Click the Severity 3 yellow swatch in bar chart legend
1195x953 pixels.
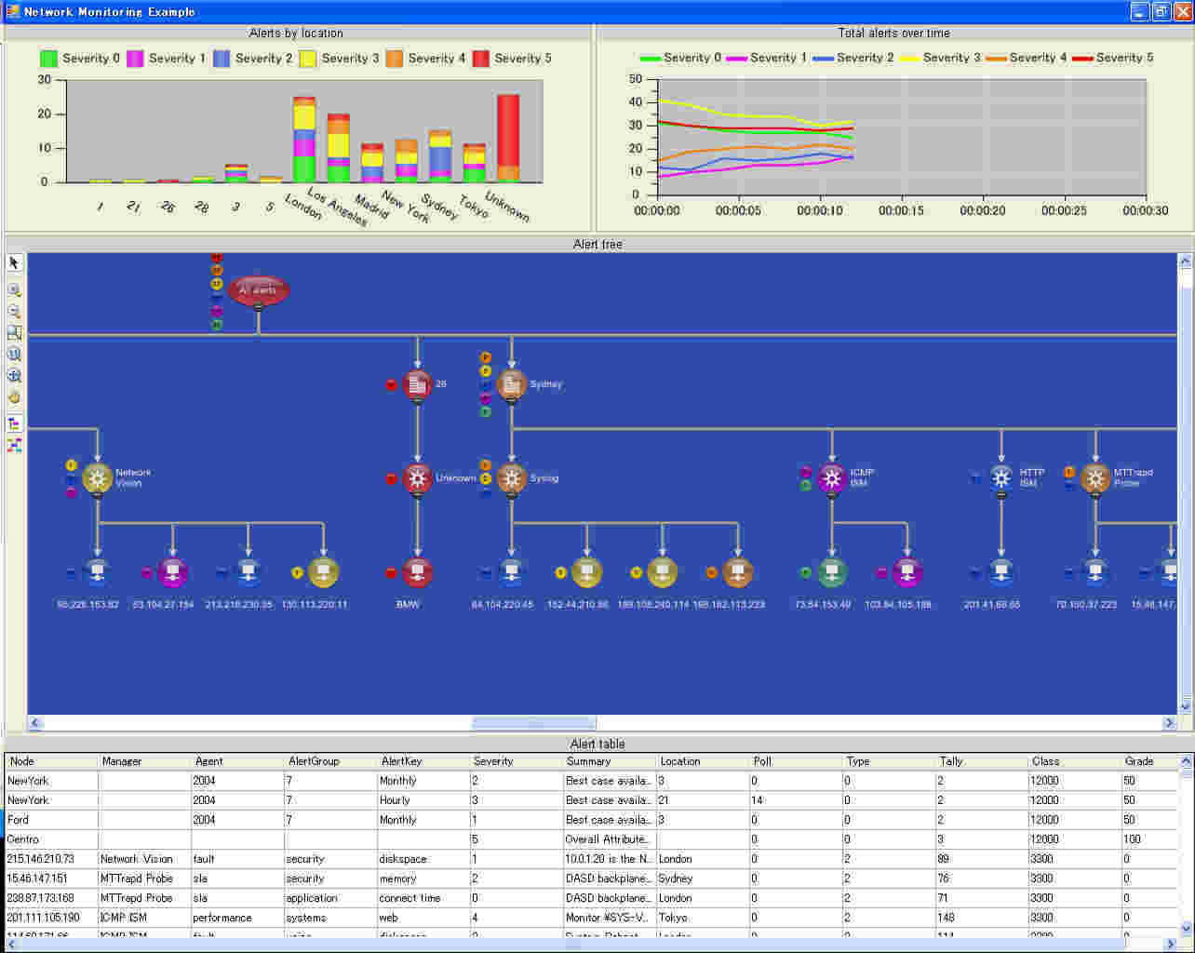pyautogui.click(x=308, y=59)
